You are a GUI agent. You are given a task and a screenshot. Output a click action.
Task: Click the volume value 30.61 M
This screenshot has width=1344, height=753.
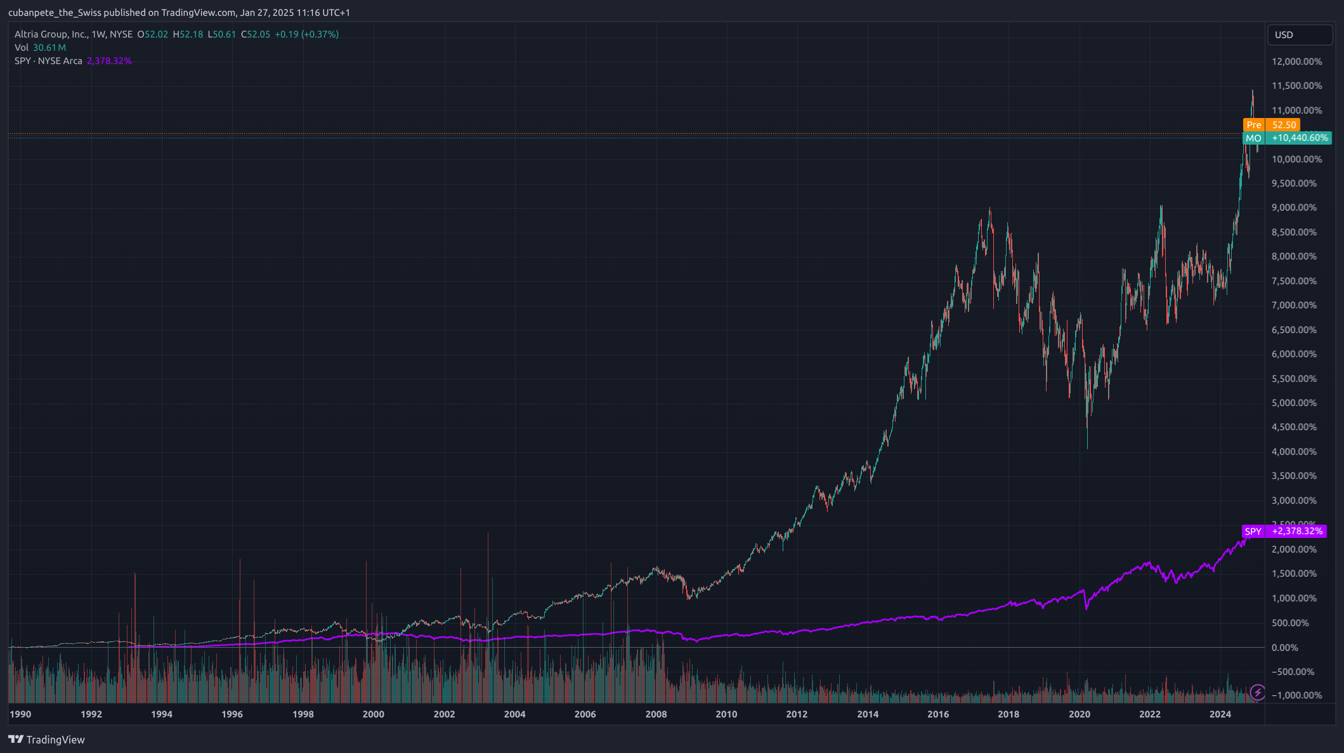pos(49,48)
